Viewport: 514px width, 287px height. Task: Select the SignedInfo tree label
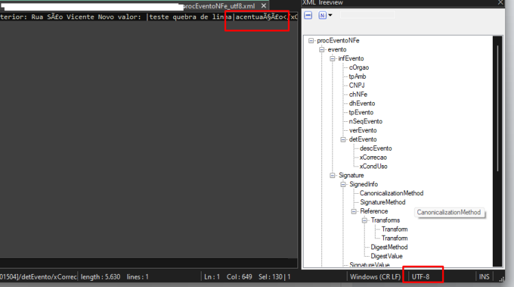tap(363, 184)
